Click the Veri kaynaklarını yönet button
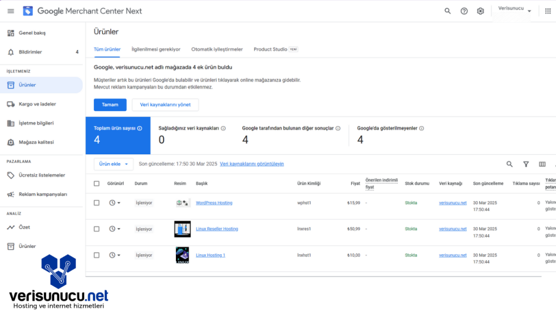This screenshot has height=313, width=556. [x=165, y=105]
